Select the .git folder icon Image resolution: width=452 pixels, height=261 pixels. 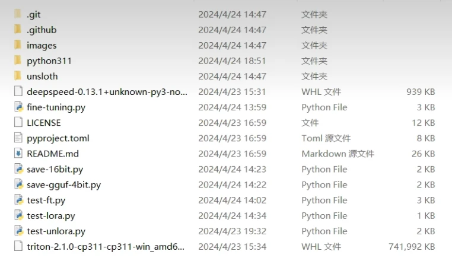pos(17,14)
